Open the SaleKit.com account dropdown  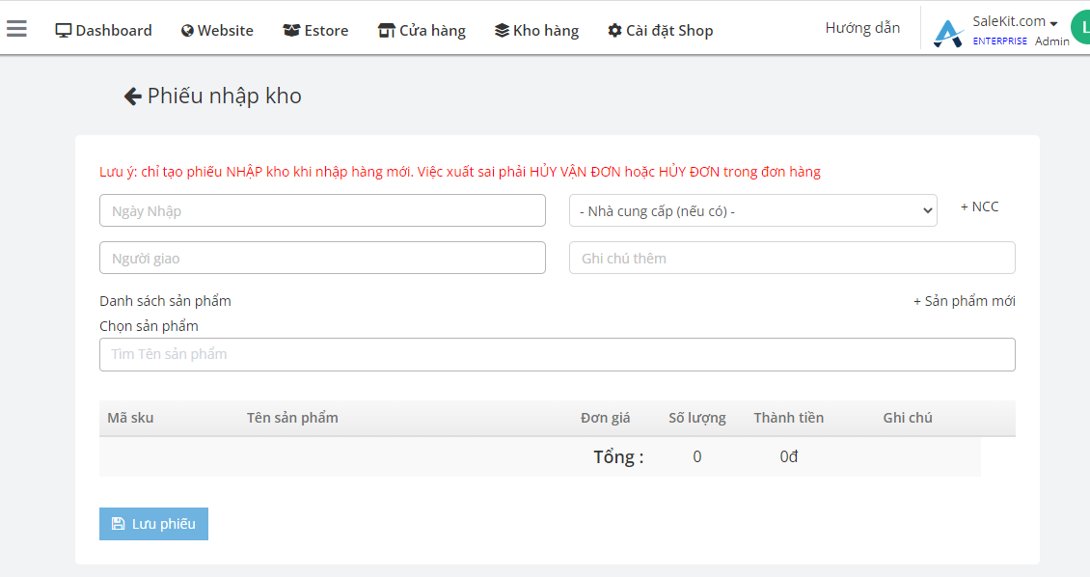pos(1015,21)
